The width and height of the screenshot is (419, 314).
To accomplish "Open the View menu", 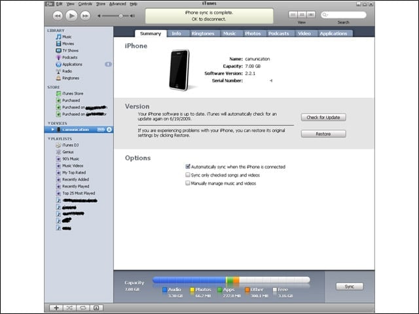I will tap(70, 4).
